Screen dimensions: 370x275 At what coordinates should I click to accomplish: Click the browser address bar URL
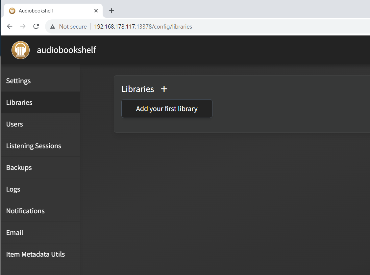tap(143, 27)
